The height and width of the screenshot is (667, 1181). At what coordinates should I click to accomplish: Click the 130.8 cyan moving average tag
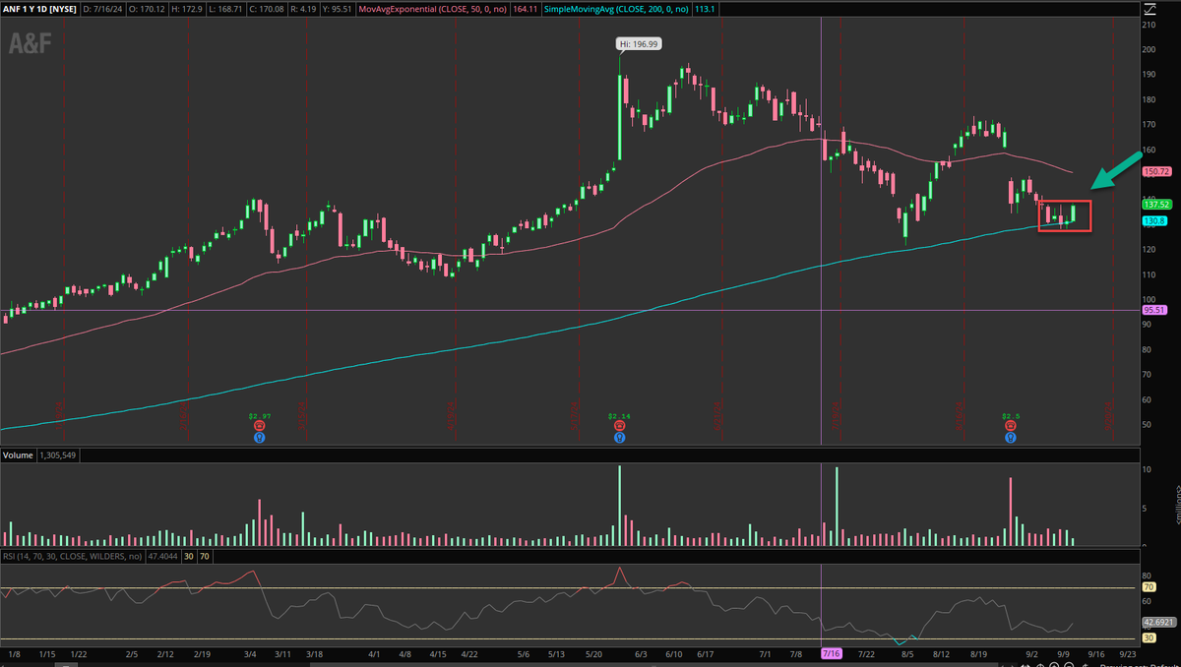1153,221
